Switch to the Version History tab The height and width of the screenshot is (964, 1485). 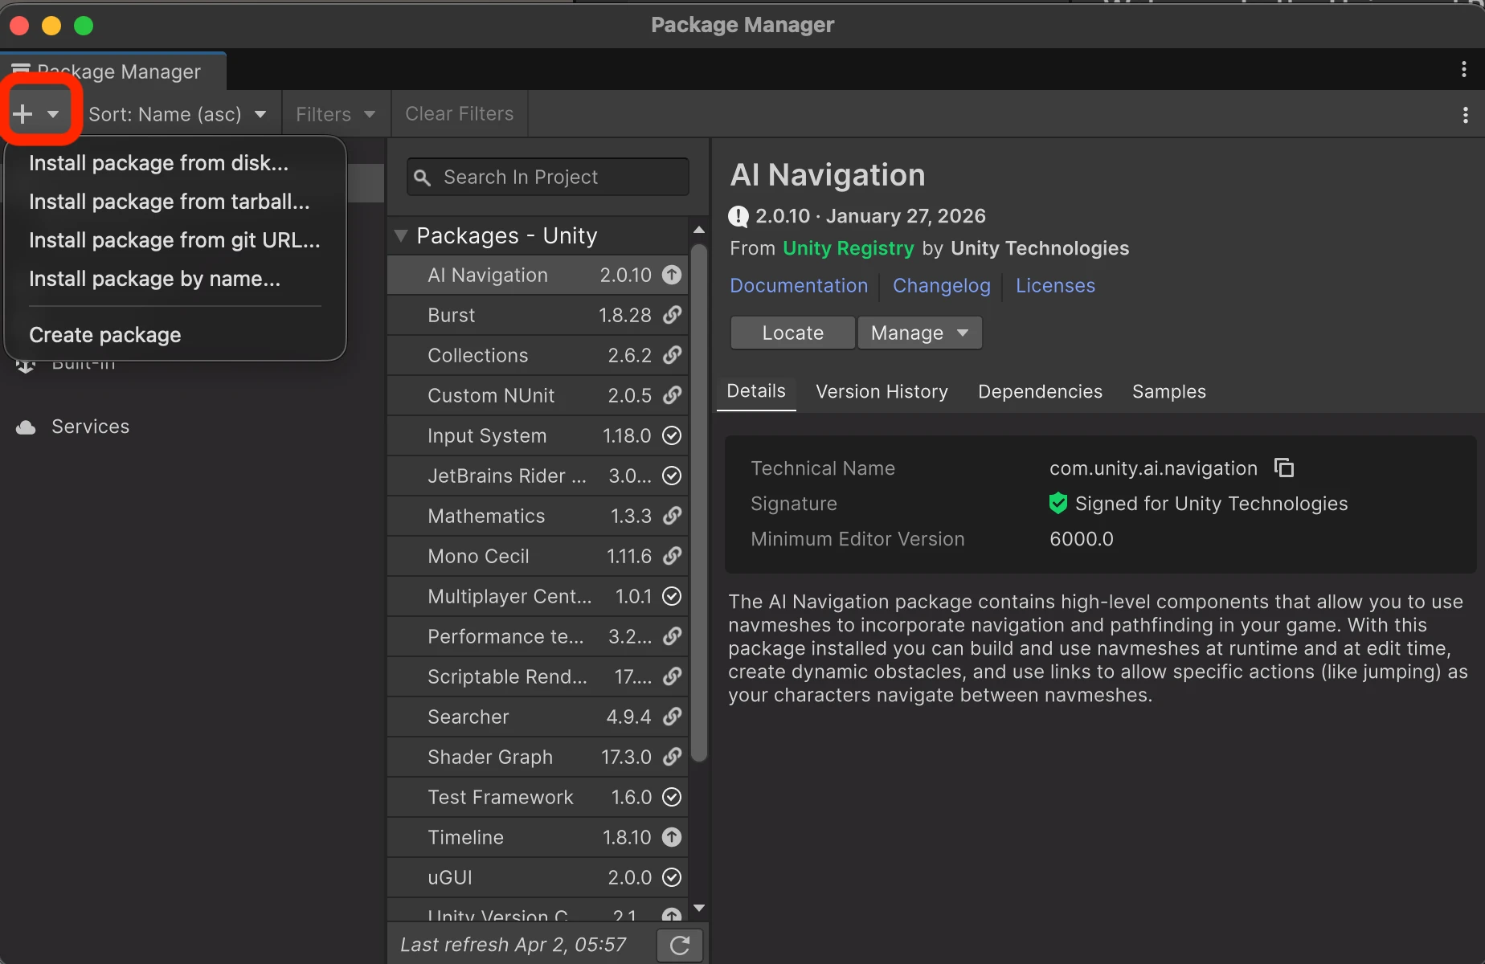[882, 392]
